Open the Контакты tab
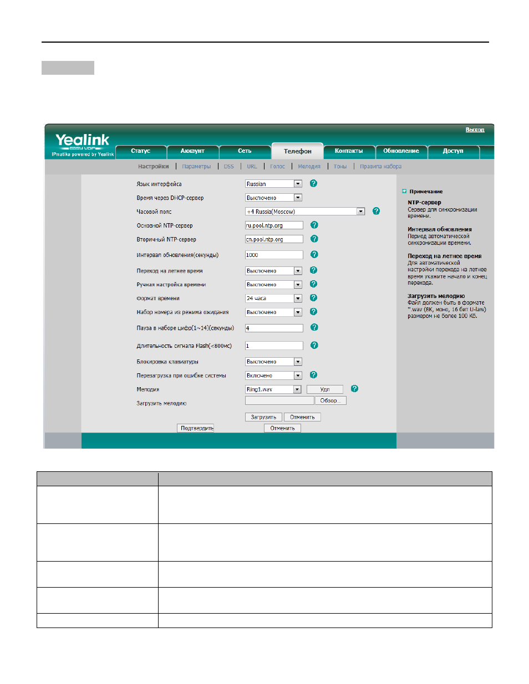This screenshot has height=684, width=529. 349,151
